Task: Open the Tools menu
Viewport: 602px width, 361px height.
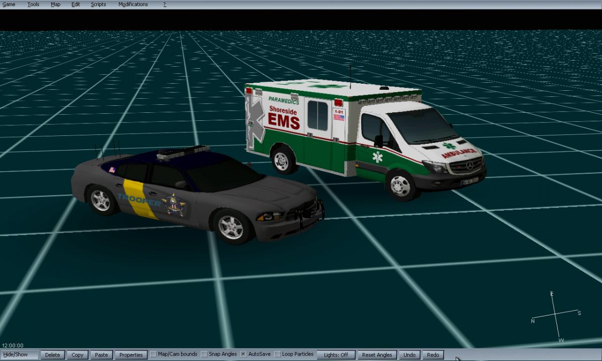Action: 33,5
